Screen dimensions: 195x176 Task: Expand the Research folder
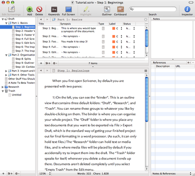(2, 87)
